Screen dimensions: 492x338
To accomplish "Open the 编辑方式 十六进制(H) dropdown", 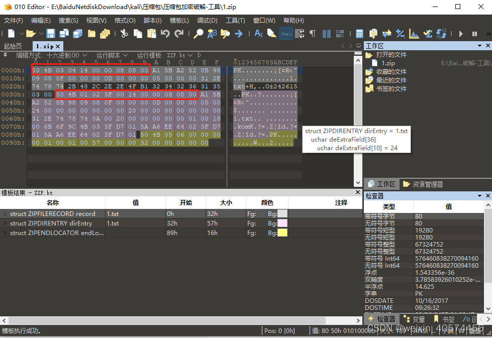I will click(51, 56).
